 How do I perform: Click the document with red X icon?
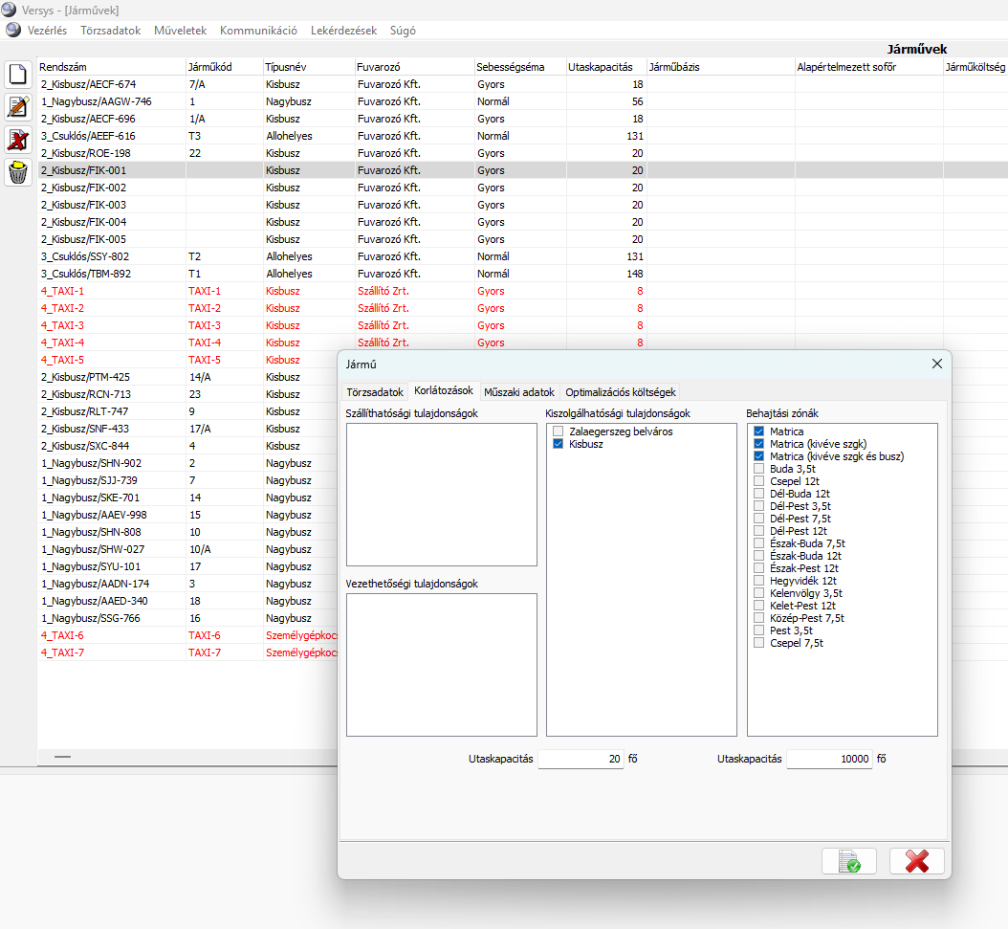(x=17, y=140)
